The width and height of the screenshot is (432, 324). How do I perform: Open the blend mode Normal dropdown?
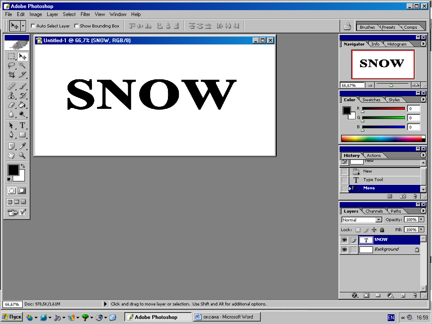pyautogui.click(x=379, y=220)
